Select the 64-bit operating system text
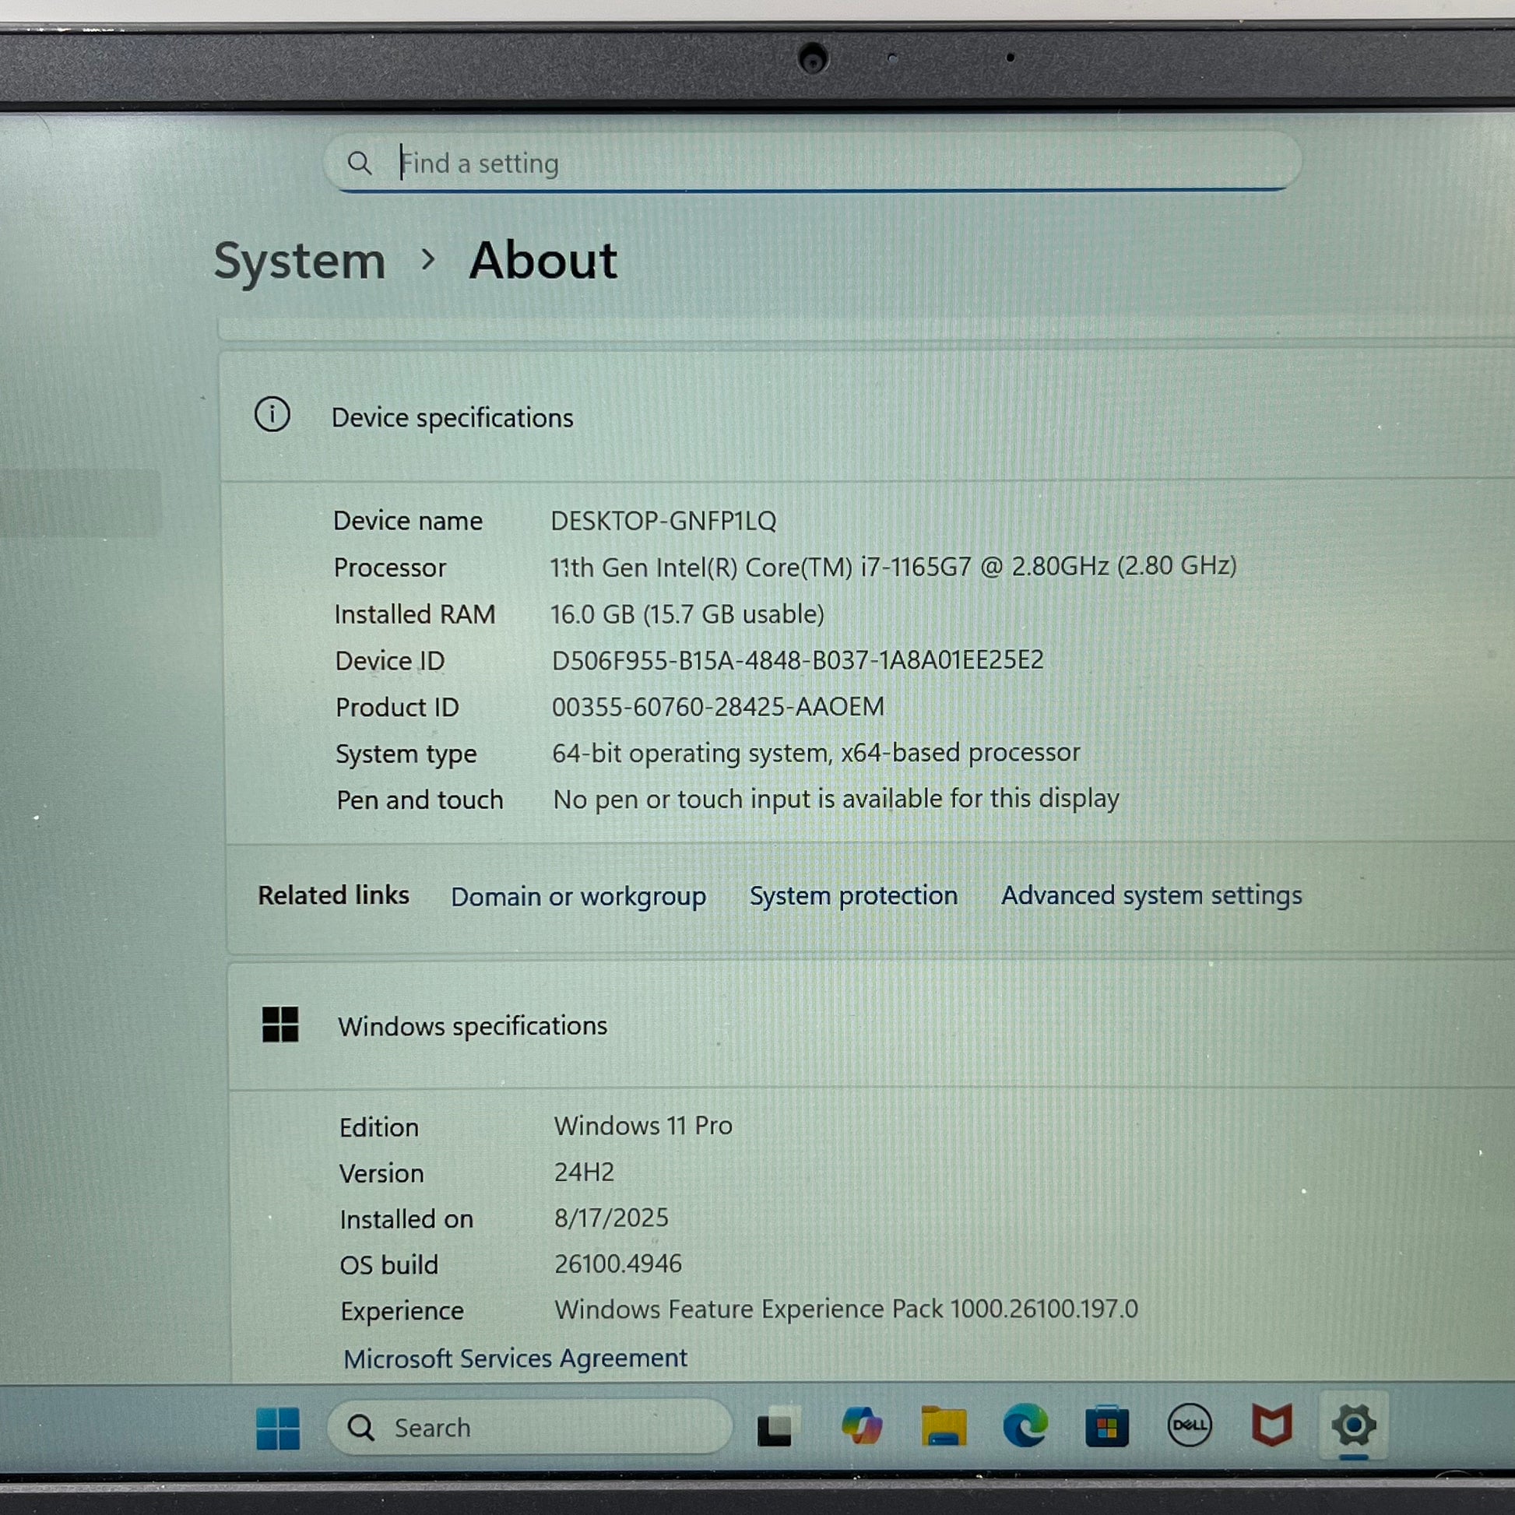This screenshot has width=1515, height=1515. 817,753
